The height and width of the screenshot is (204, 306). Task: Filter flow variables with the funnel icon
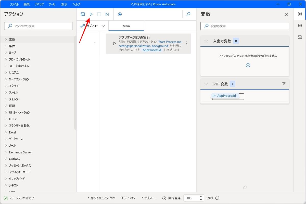coord(284,84)
